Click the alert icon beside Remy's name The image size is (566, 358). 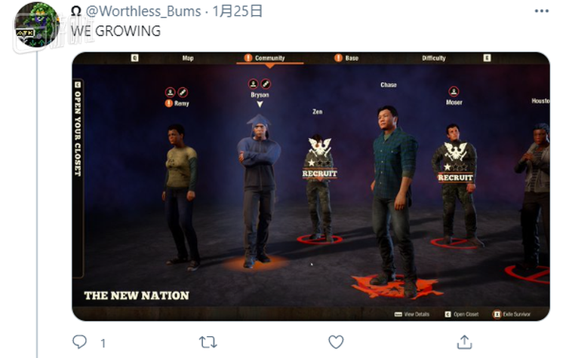168,103
